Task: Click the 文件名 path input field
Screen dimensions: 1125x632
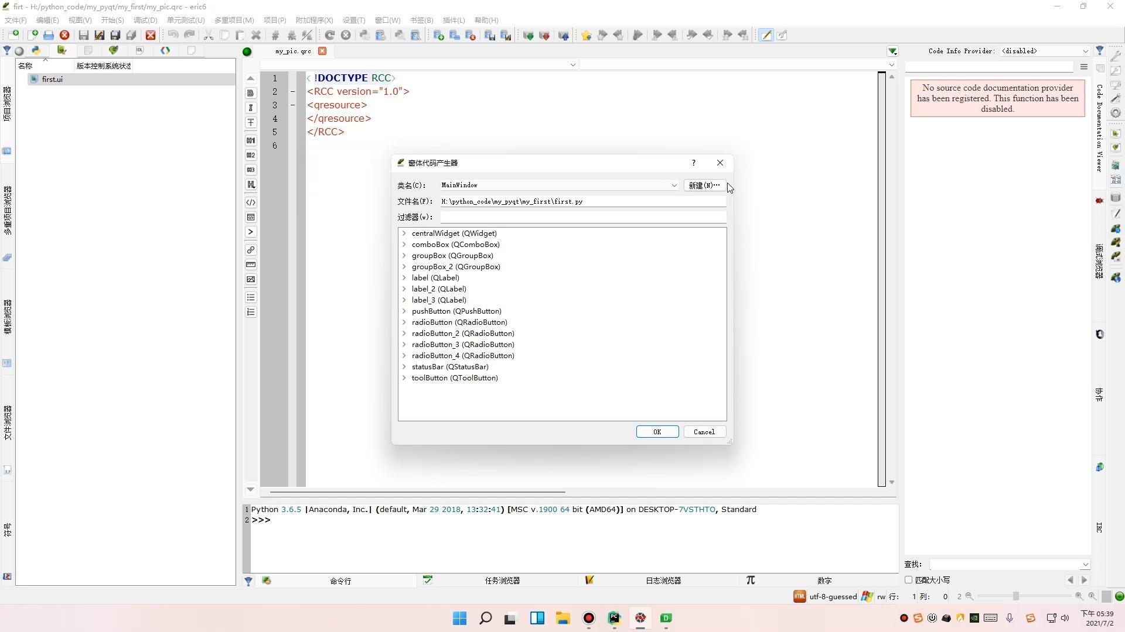Action: [583, 201]
